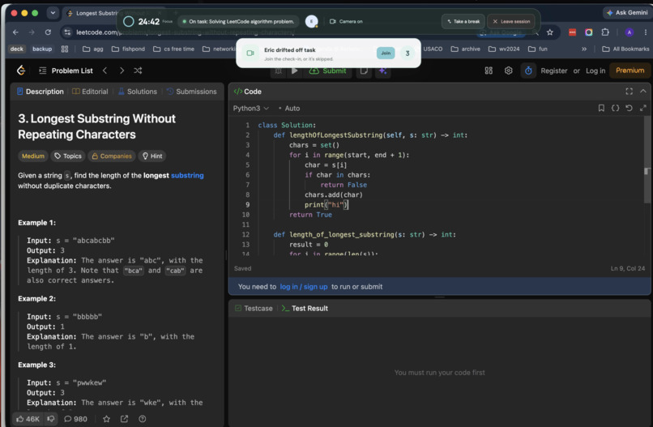Click the 'substring' definition link
Viewport: 653px width, 427px height.
point(187,175)
